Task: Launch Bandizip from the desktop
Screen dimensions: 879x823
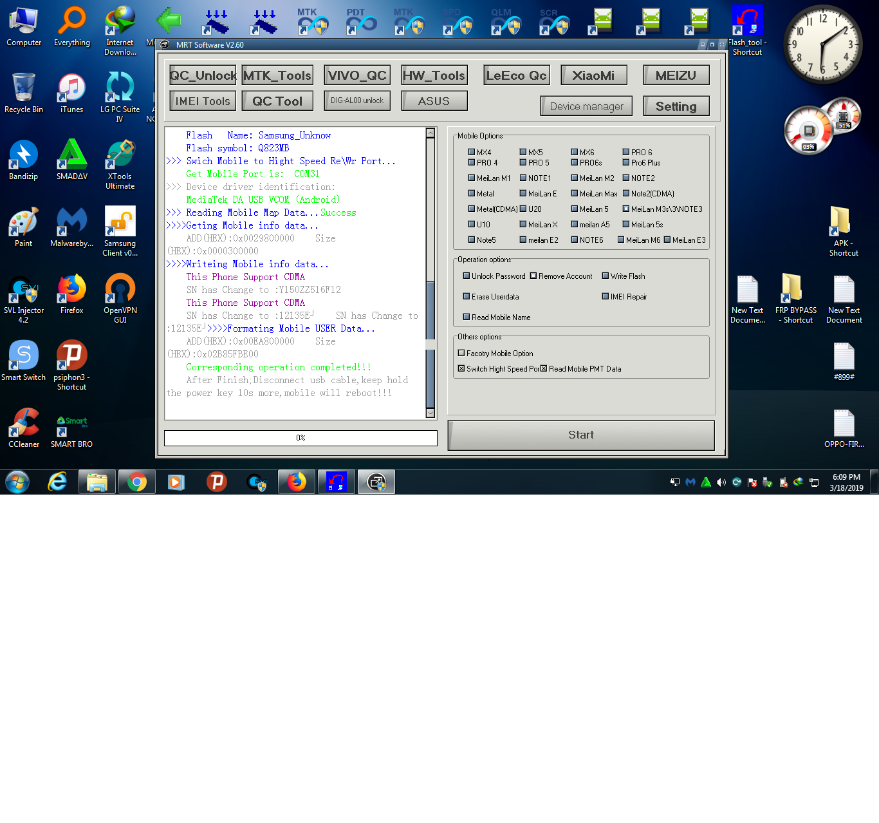Action: 24,160
